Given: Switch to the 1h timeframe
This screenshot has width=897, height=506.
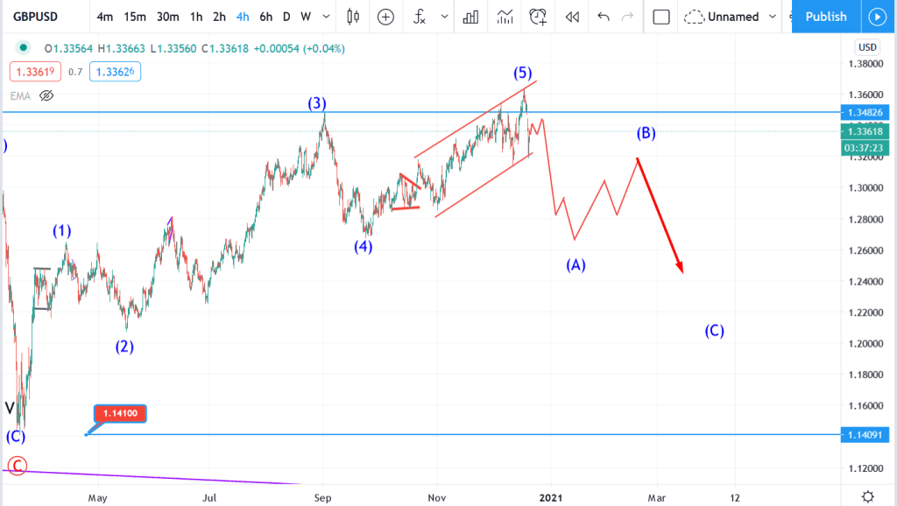Looking at the screenshot, I should point(196,17).
